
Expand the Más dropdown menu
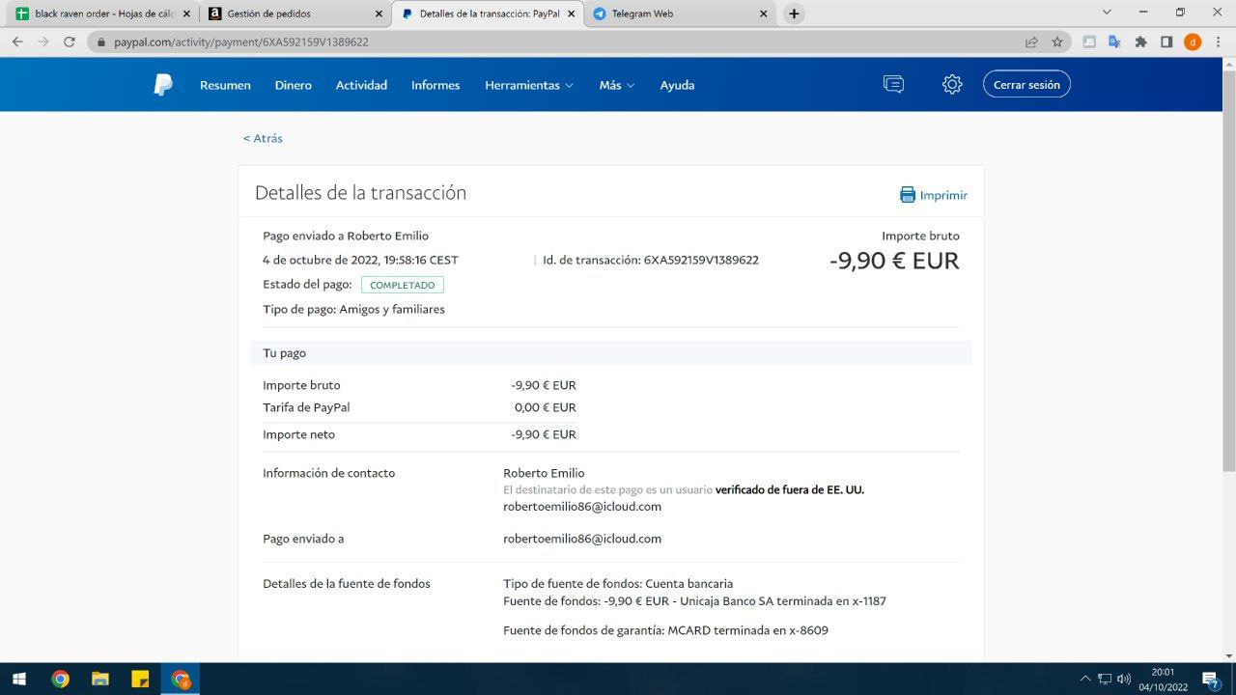tap(616, 85)
